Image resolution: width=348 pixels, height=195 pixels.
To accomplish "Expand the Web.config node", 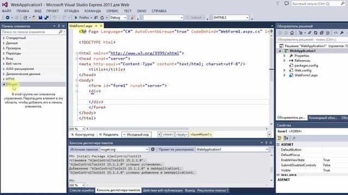I will [284, 70].
